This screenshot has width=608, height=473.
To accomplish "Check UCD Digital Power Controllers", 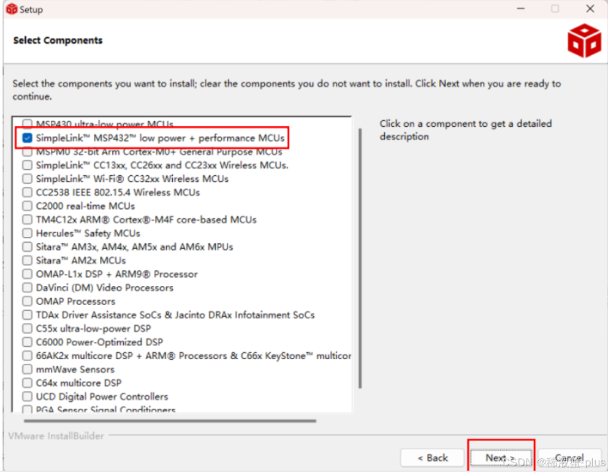I will pyautogui.click(x=27, y=396).
